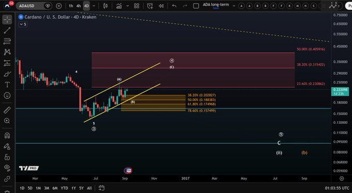Screen dimensions: 352x193
Task: Toggle magnet mode for drawings
Action: tap(7, 135)
